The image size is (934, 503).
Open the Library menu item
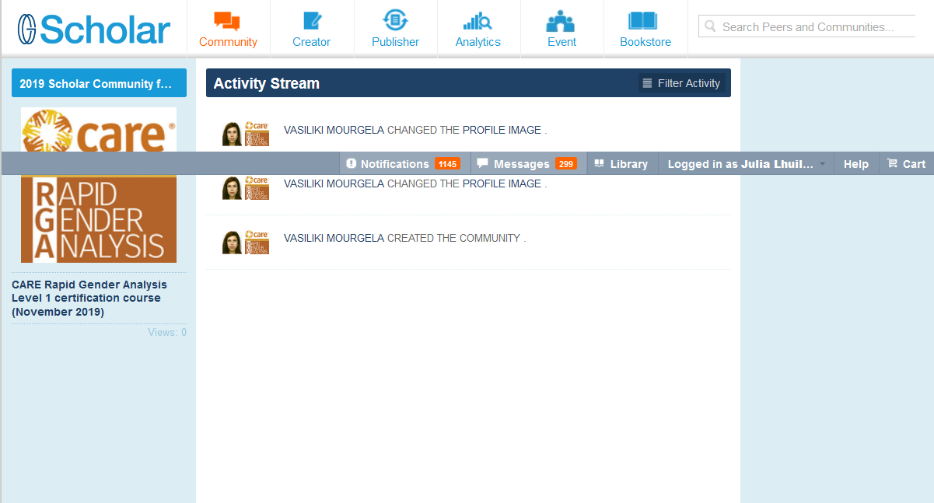[x=621, y=164]
